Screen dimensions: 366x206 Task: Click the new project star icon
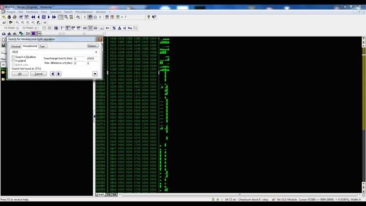(4, 17)
